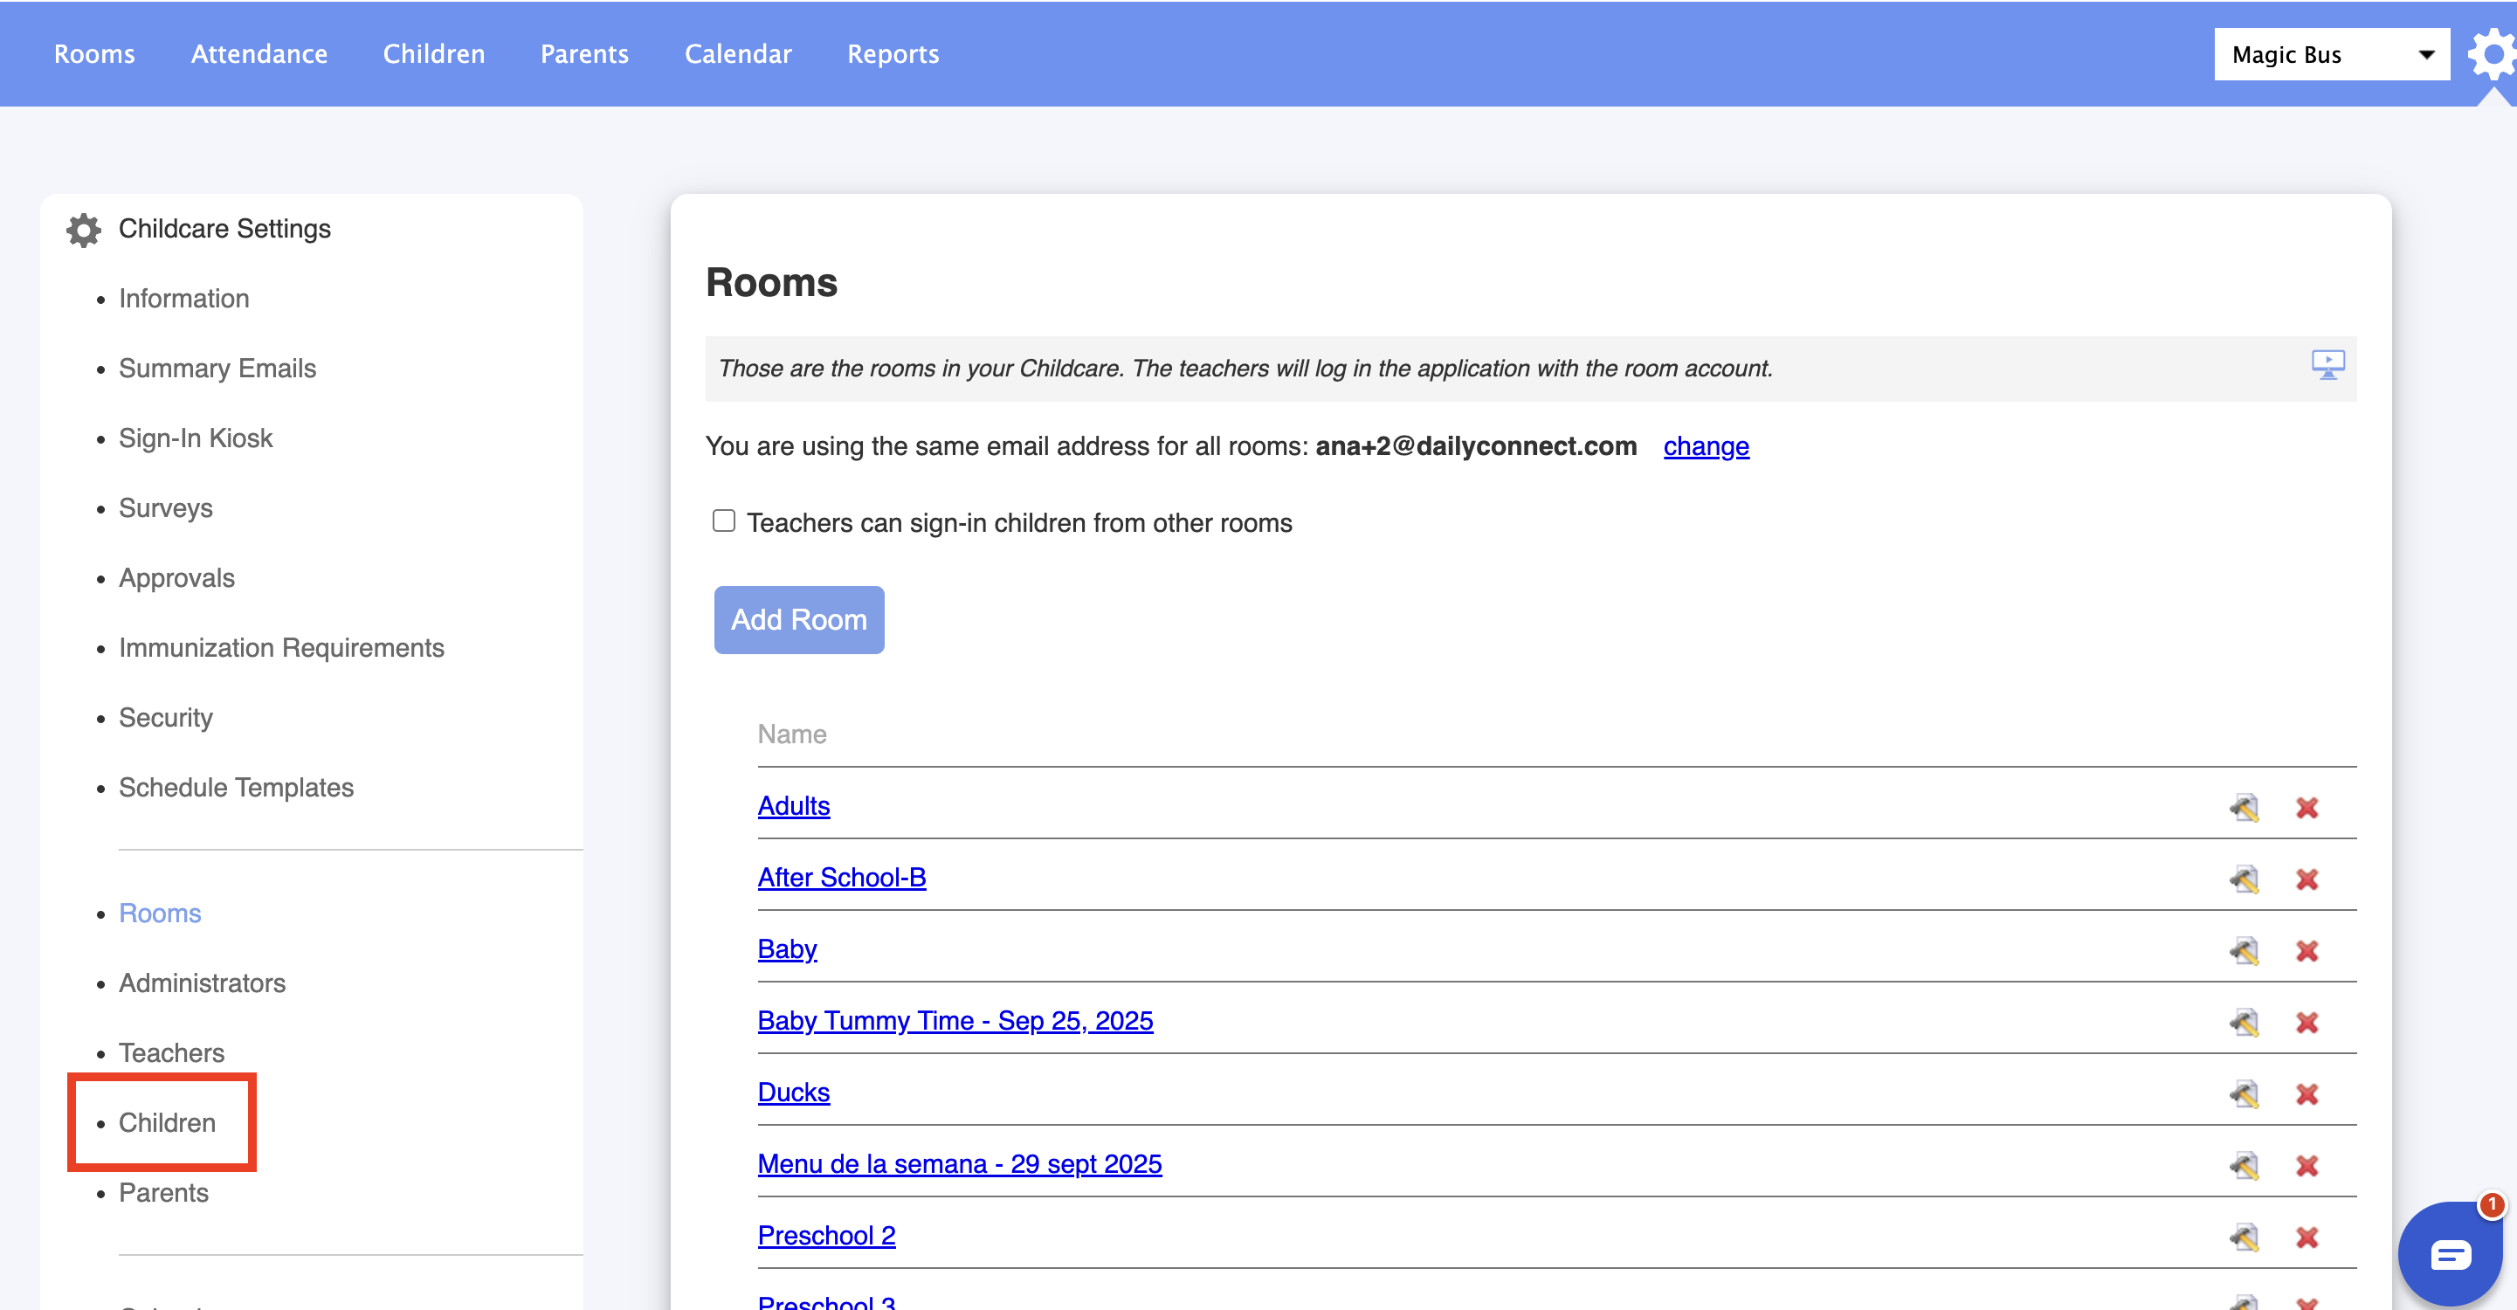Open Immunization Requirements settings

pos(281,648)
